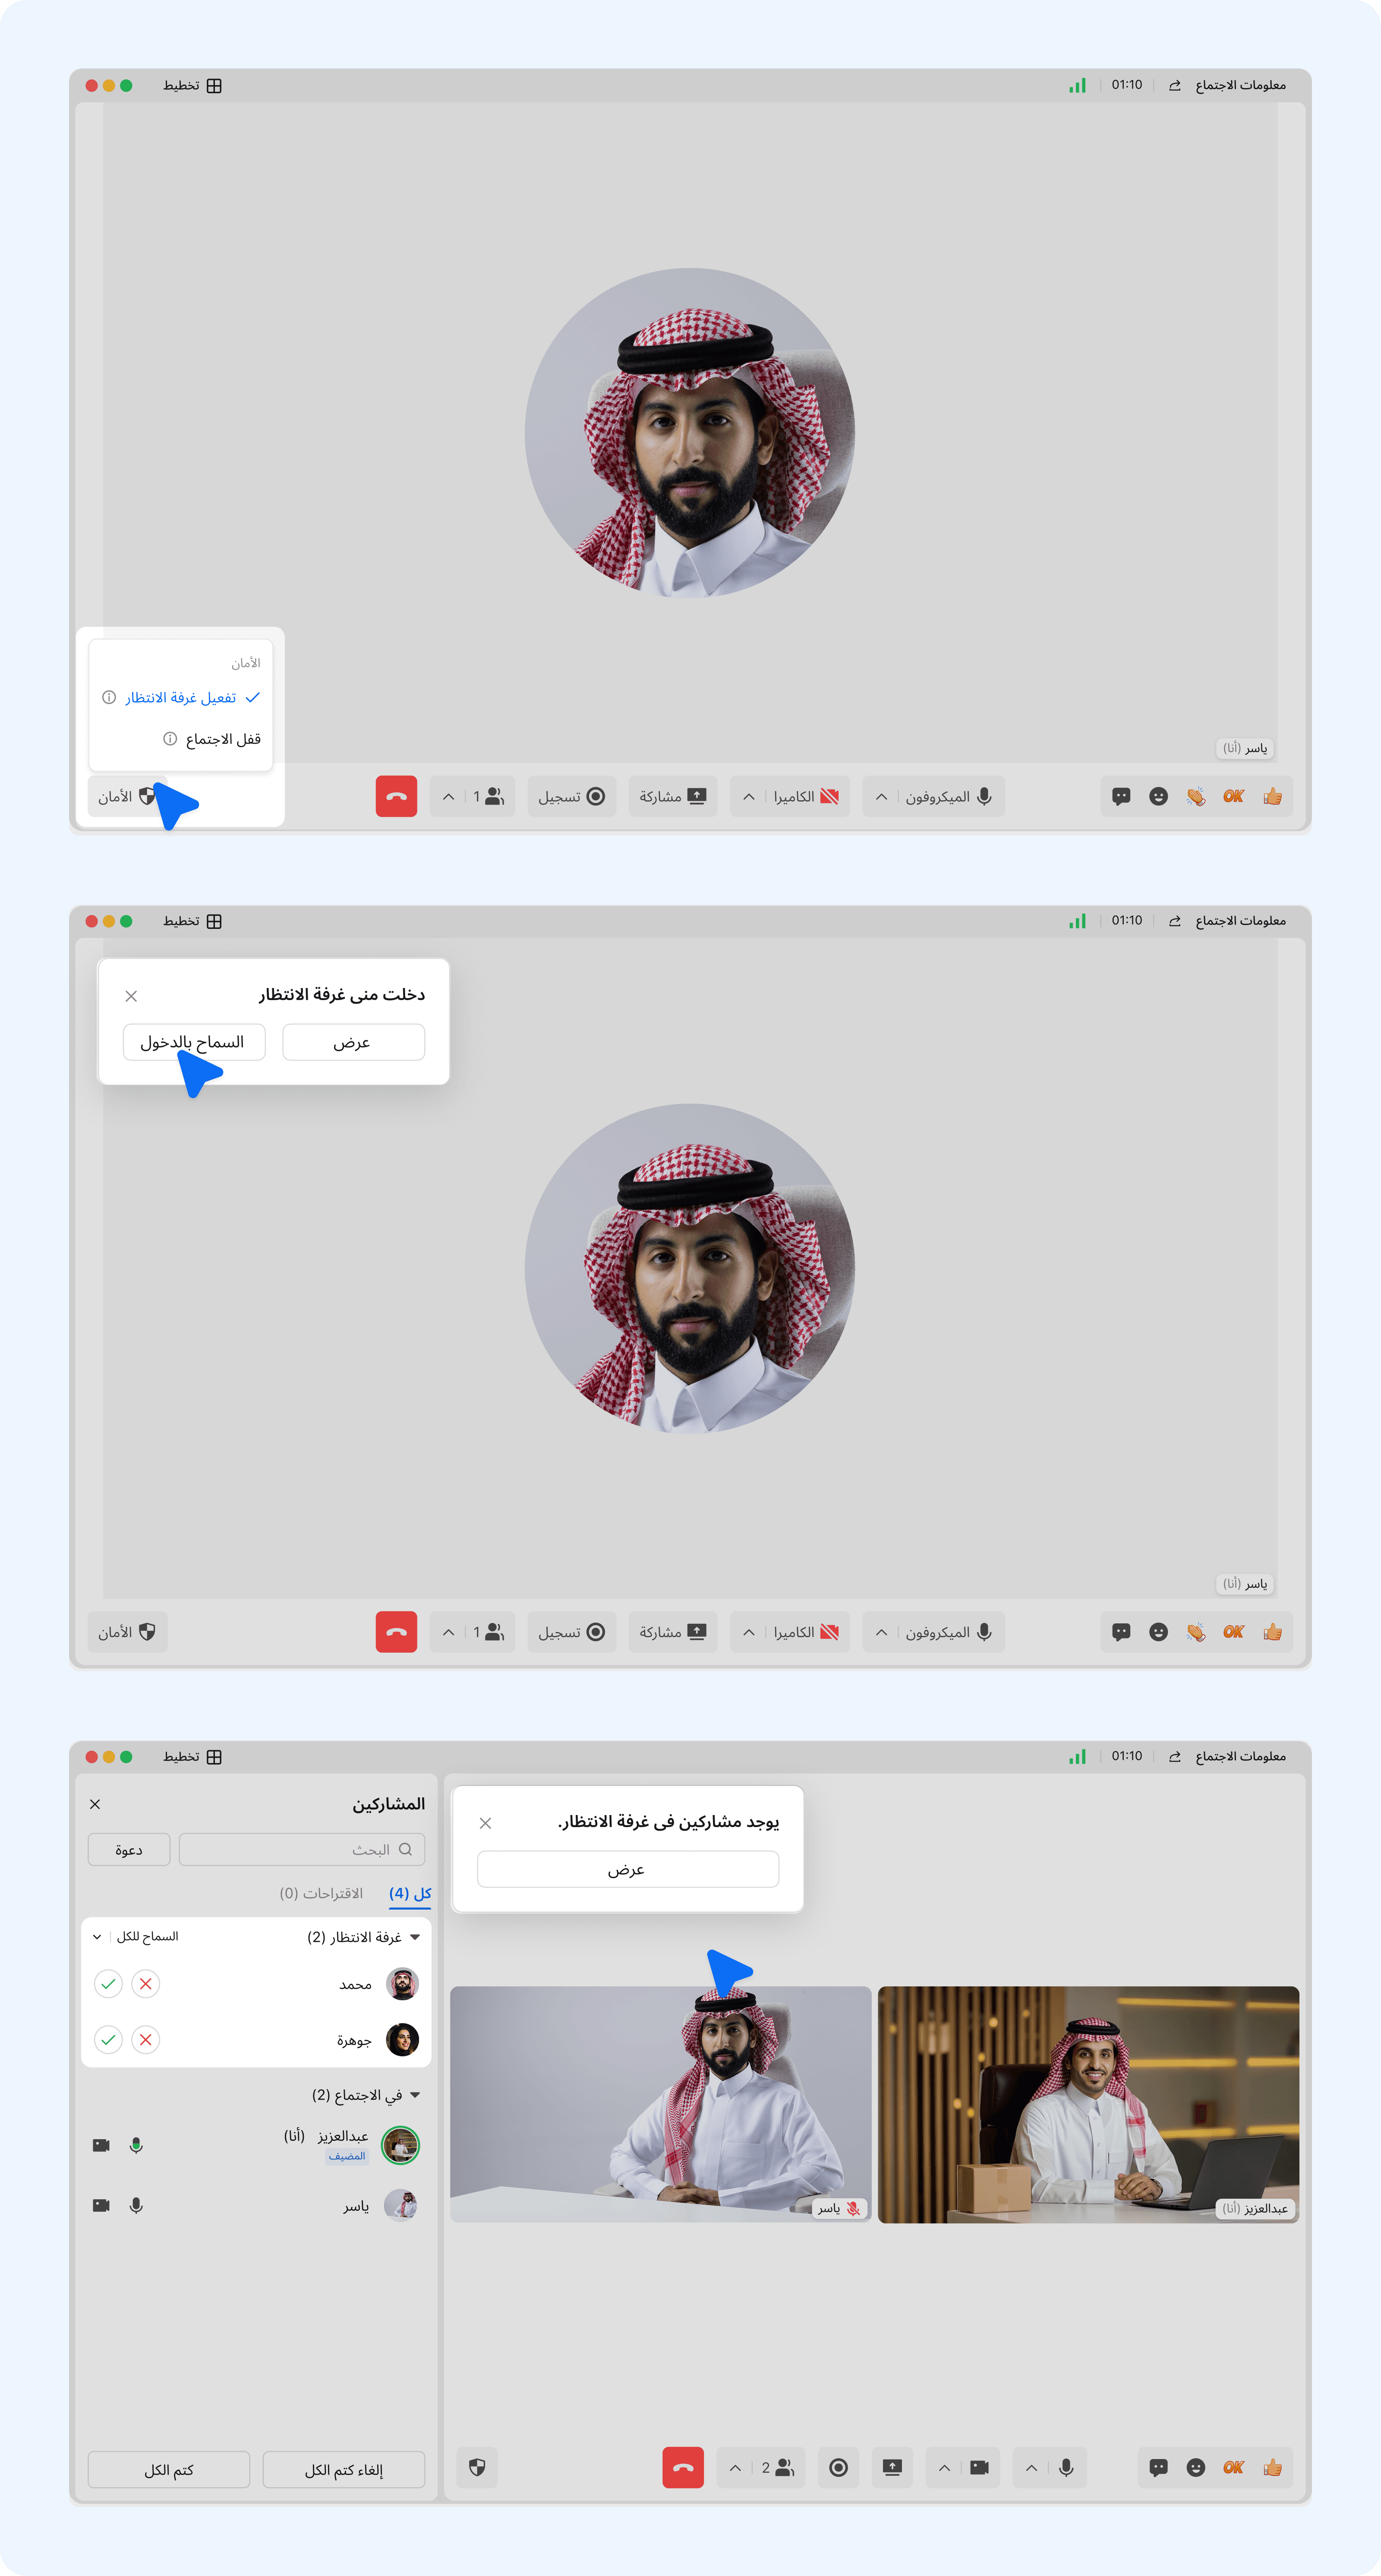Focus the البحث search field

(302, 1850)
